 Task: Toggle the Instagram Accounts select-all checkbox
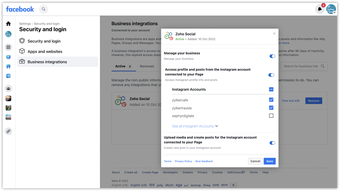[x=271, y=89]
